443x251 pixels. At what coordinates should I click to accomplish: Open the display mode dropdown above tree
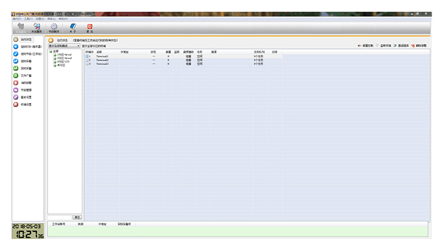point(64,46)
